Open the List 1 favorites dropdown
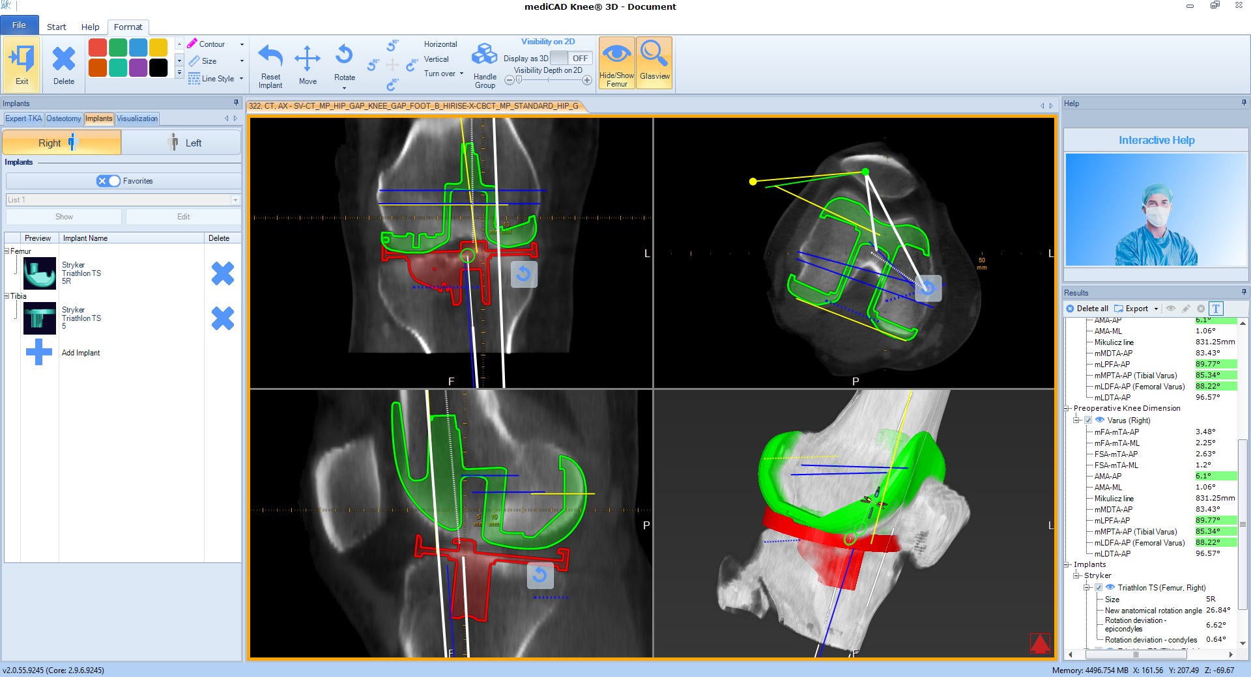Image resolution: width=1251 pixels, height=677 pixels. (235, 200)
